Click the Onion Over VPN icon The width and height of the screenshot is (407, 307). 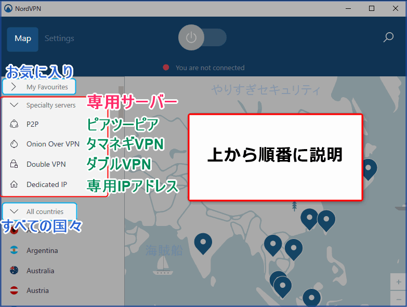(14, 144)
